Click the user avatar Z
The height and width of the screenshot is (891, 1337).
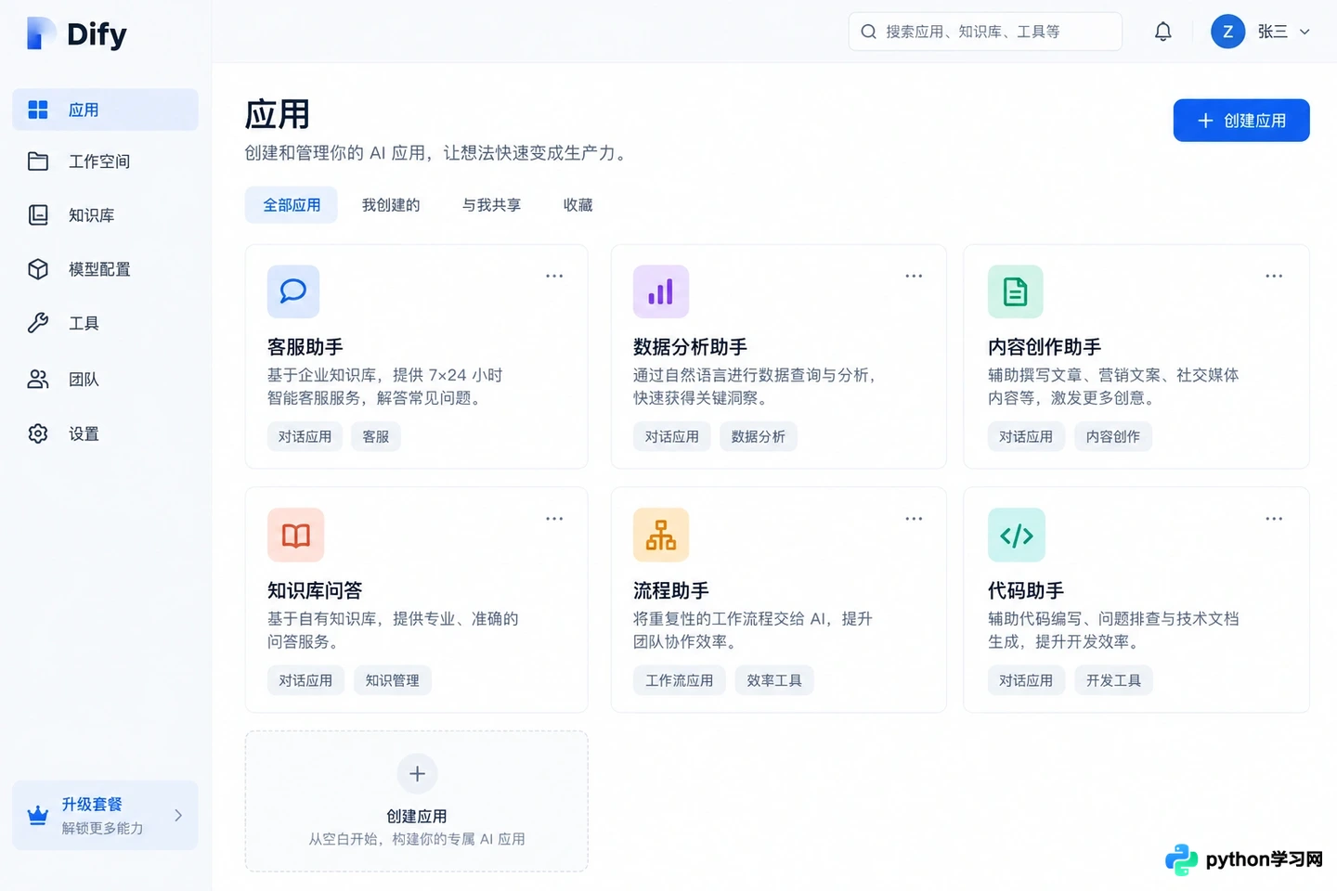click(x=1227, y=32)
